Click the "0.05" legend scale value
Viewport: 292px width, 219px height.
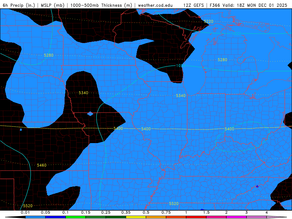45,212
